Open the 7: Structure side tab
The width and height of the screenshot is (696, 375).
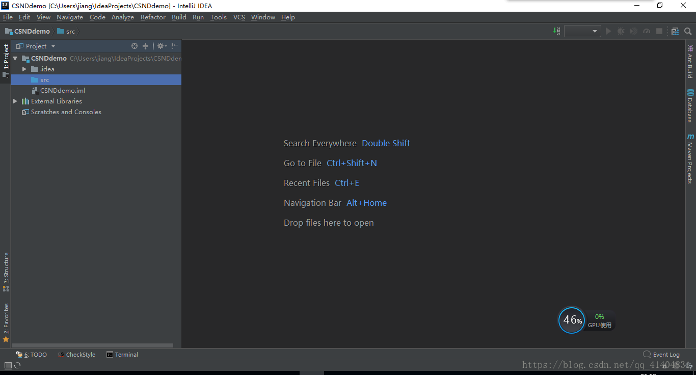[6, 272]
